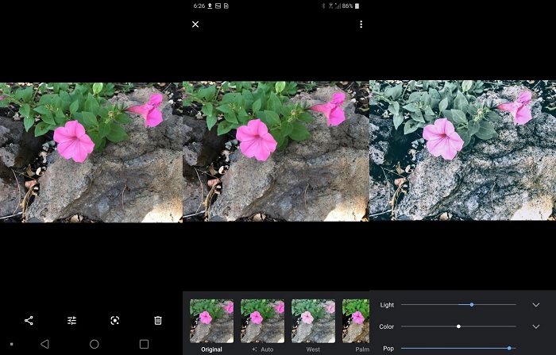Screen dimensions: 556x355
Task: Click the Pop slider handle
Action: pyautogui.click(x=509, y=349)
